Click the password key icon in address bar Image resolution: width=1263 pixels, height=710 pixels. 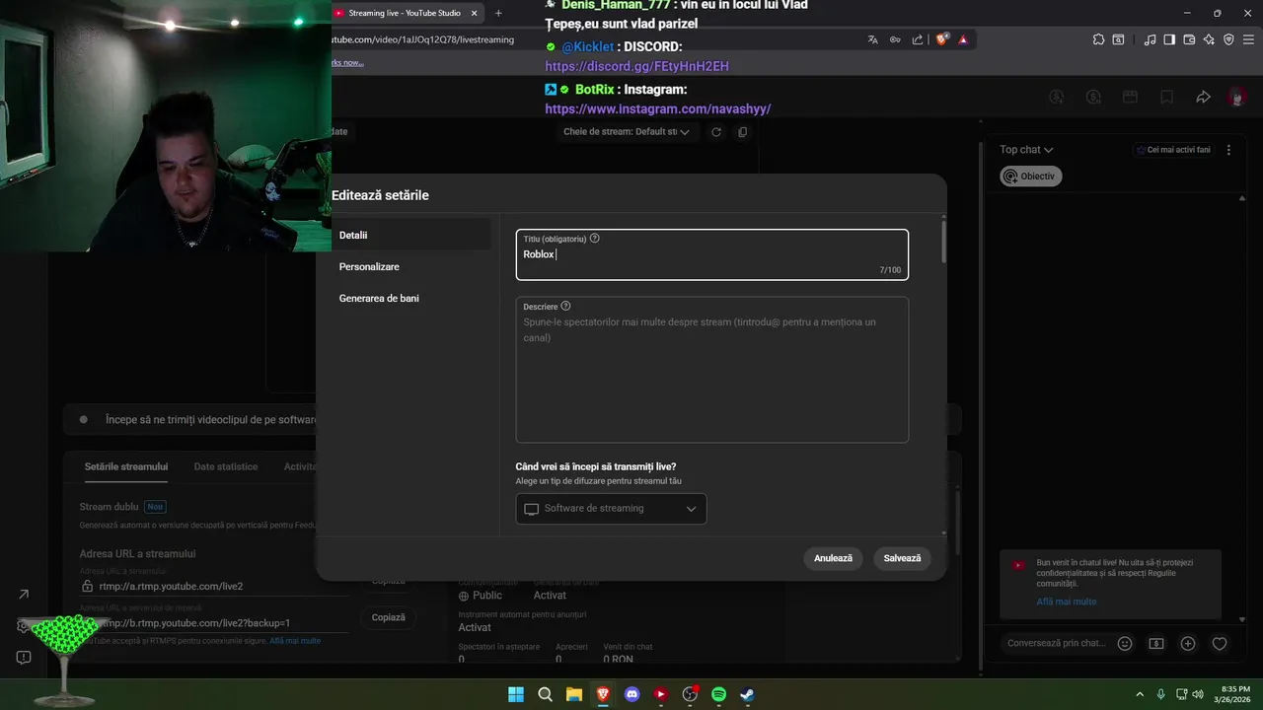pos(895,39)
